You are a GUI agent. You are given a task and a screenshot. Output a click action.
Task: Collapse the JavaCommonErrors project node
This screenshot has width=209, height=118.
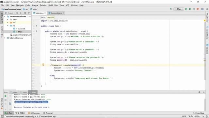[5, 16]
